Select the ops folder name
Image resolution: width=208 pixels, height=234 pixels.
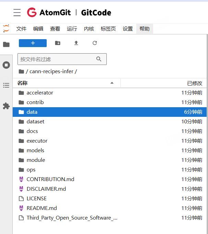[31, 170]
